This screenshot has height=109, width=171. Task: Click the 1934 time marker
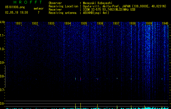click(67, 23)
